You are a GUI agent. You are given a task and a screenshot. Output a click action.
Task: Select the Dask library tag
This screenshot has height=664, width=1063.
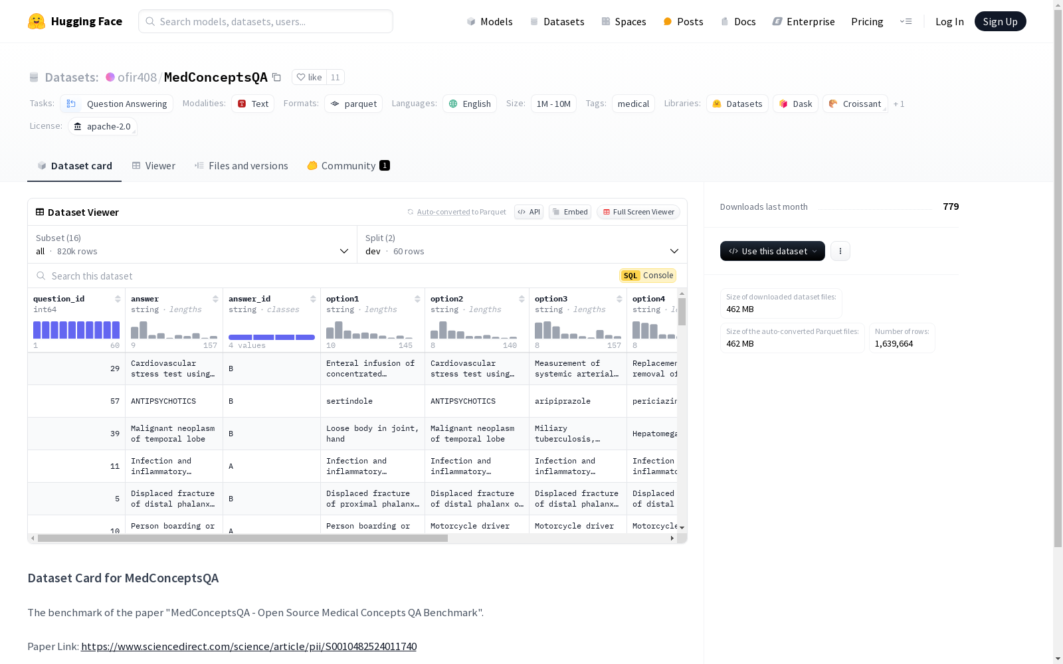[x=795, y=104]
